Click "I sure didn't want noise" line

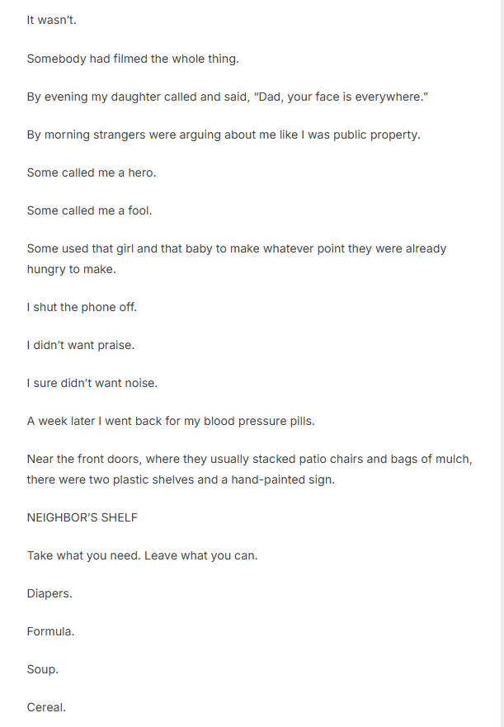tap(92, 383)
